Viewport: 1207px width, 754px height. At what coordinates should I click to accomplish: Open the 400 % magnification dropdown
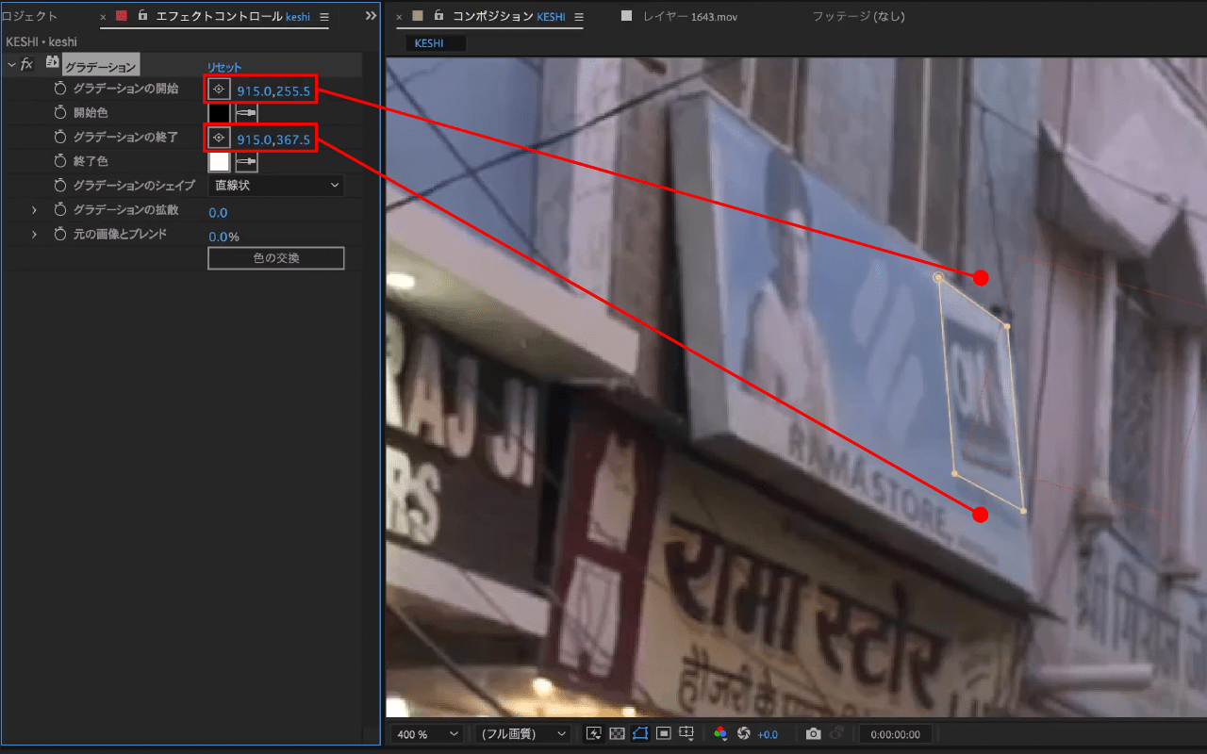427,734
